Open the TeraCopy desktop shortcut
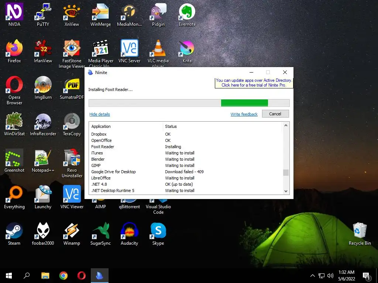378x283 pixels. tap(72, 124)
